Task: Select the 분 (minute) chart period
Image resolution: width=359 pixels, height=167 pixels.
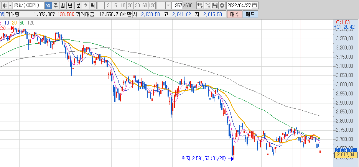Action: coord(78,5)
